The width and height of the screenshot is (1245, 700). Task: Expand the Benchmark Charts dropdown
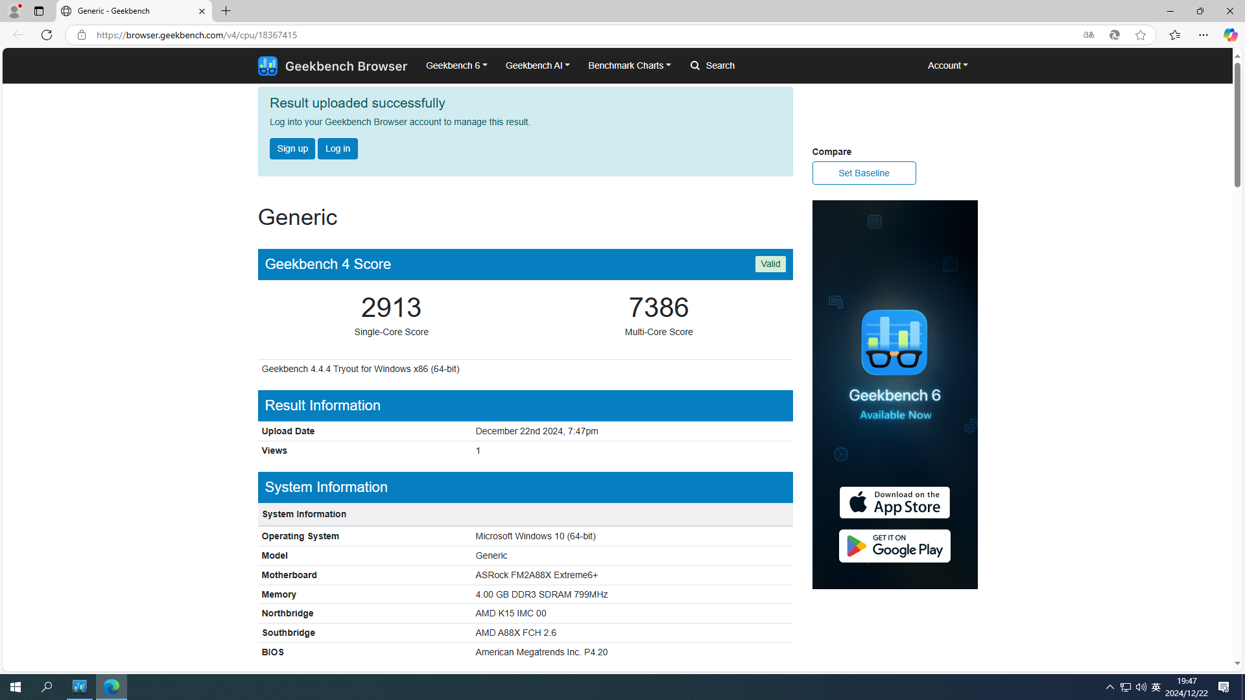coord(629,65)
